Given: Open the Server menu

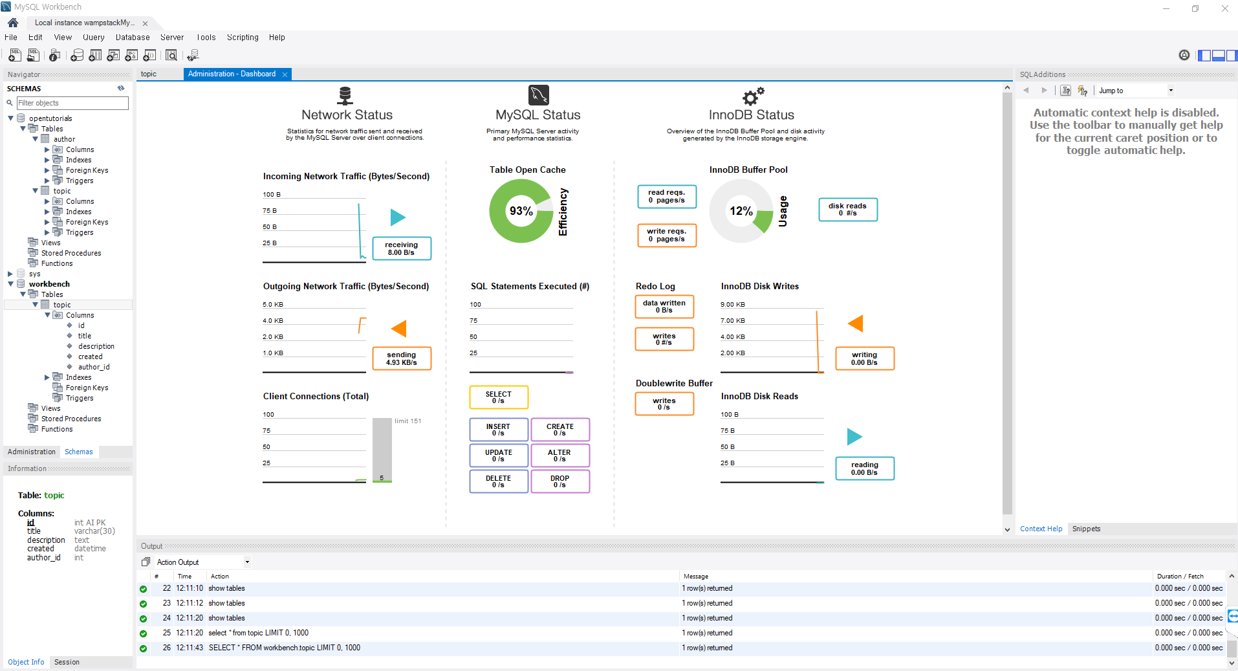Looking at the screenshot, I should point(172,38).
